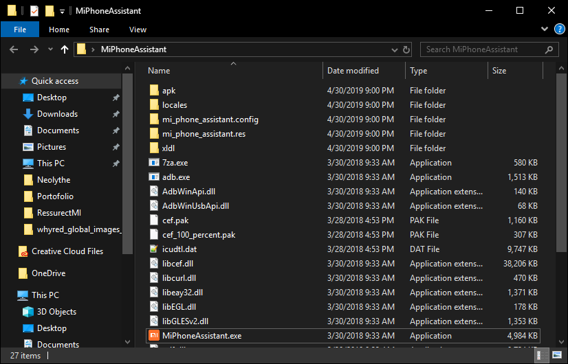Click file list scroll down arrow
The image size is (568, 364).
562,342
